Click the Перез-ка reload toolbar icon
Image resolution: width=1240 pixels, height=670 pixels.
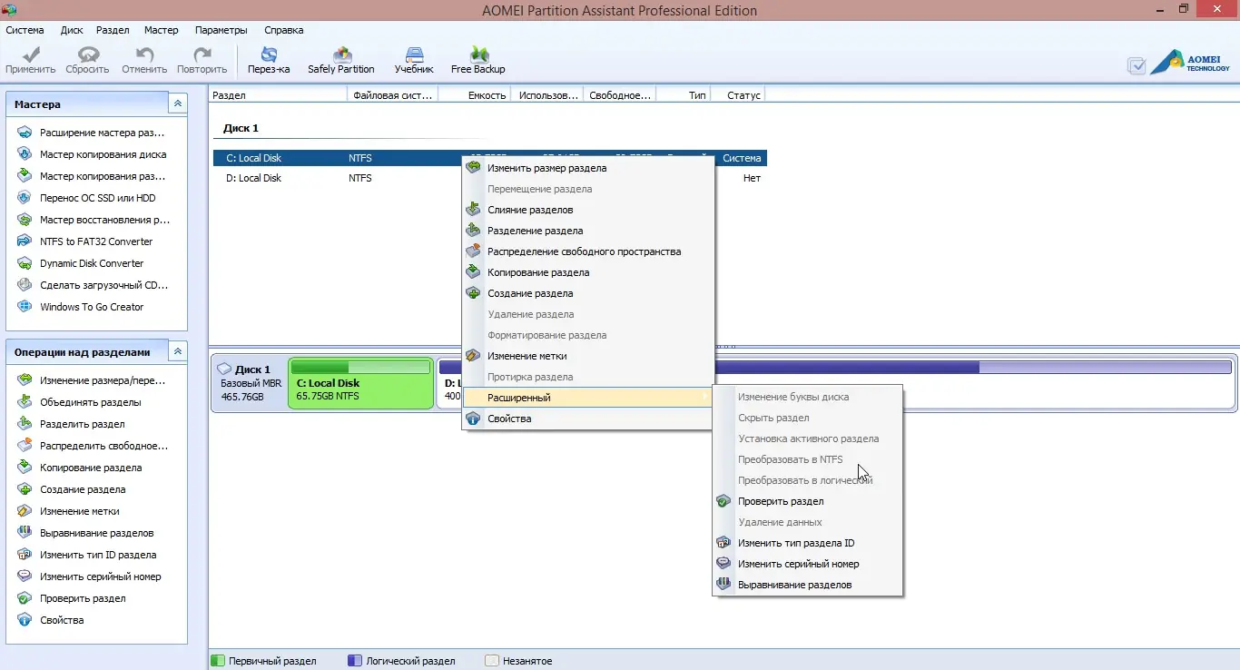269,54
